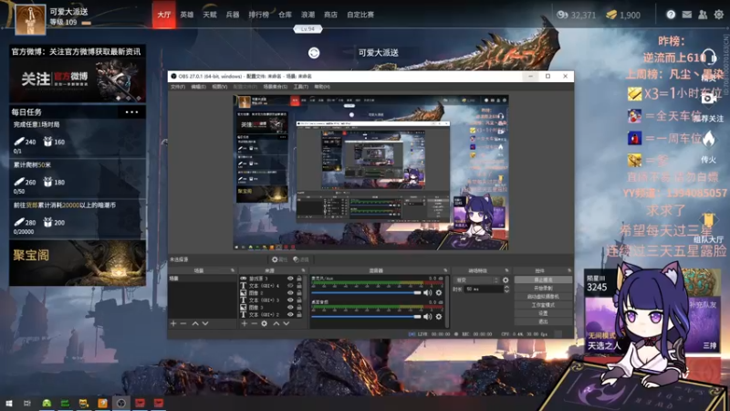Click the video camera 推荐关注 icon
This screenshot has height=411, width=730.
tap(709, 99)
